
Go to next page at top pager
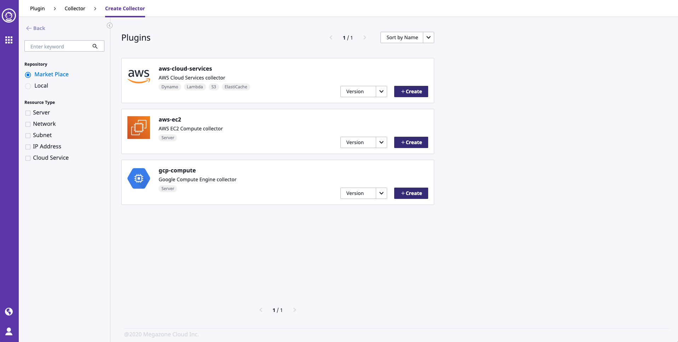pos(364,37)
